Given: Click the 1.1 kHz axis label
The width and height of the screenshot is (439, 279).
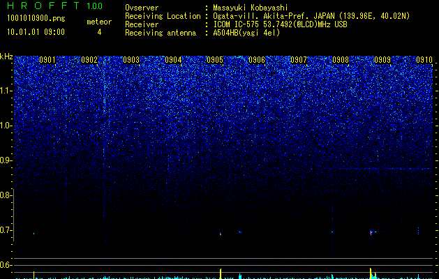Looking at the screenshot, I should pos(6,91).
